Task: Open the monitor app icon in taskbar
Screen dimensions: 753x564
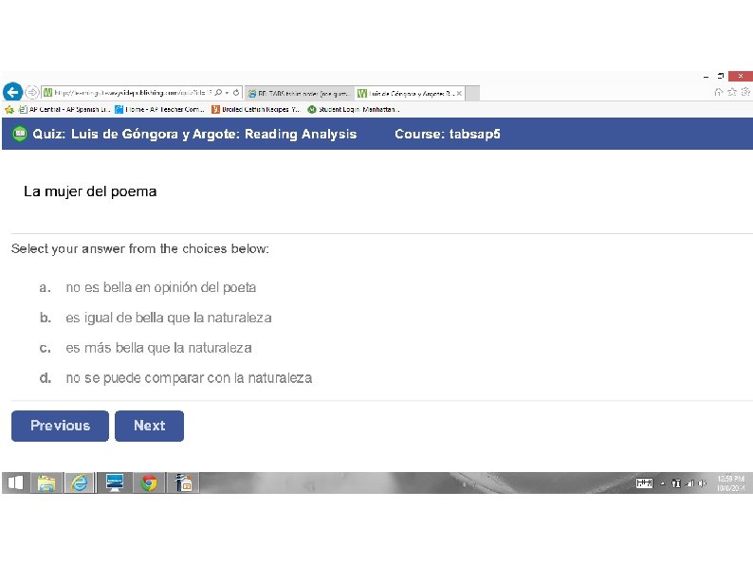Action: (115, 482)
